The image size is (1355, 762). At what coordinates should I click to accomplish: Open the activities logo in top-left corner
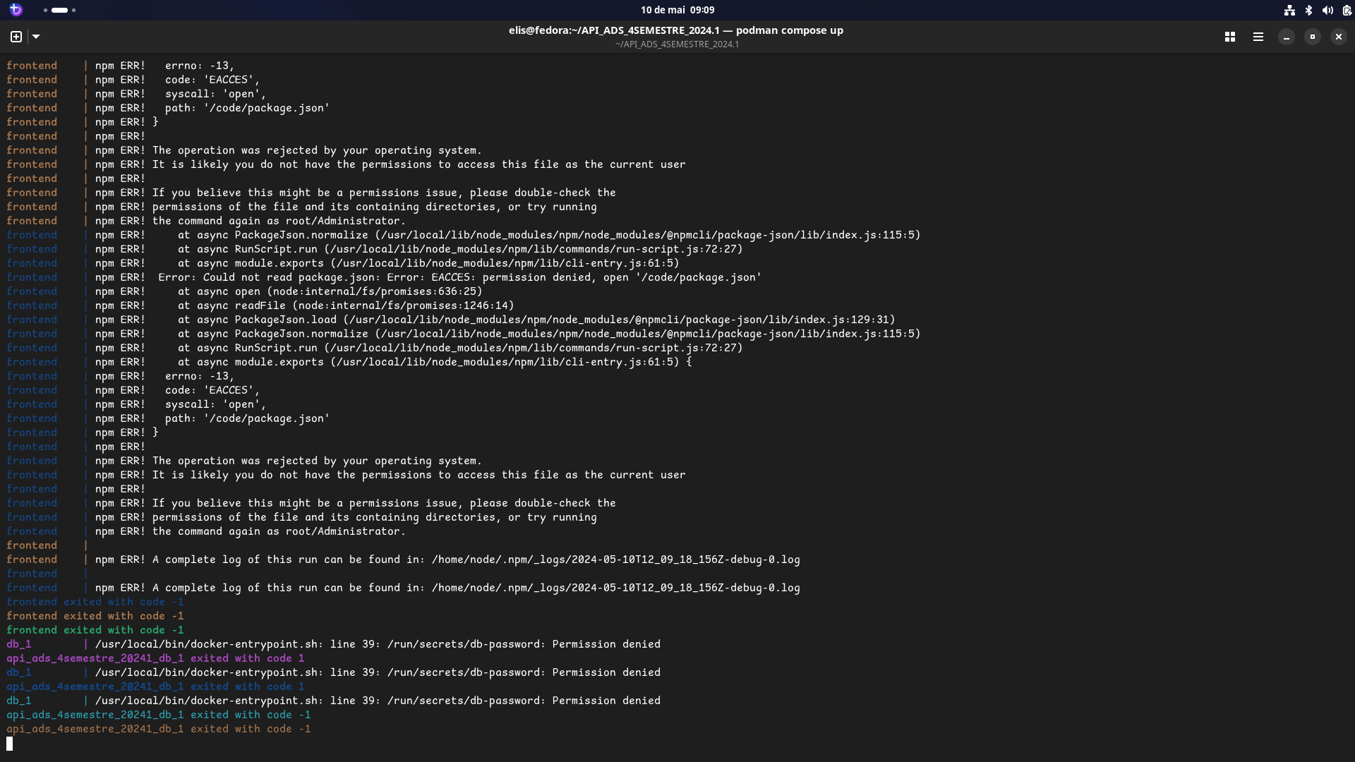[x=16, y=10]
